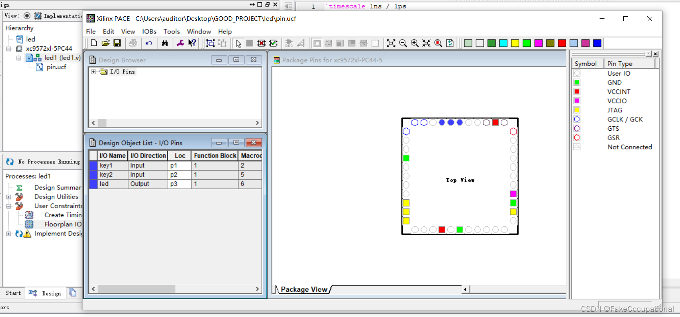Click the magnifier with red box icon
The width and height of the screenshot is (680, 317).
438,43
